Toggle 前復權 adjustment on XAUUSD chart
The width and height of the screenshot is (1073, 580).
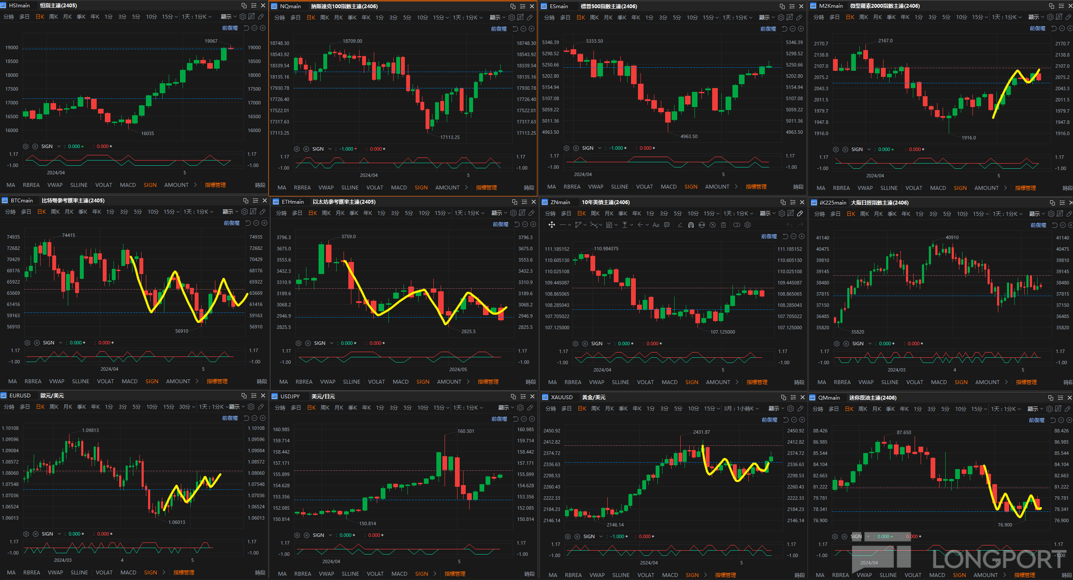769,420
